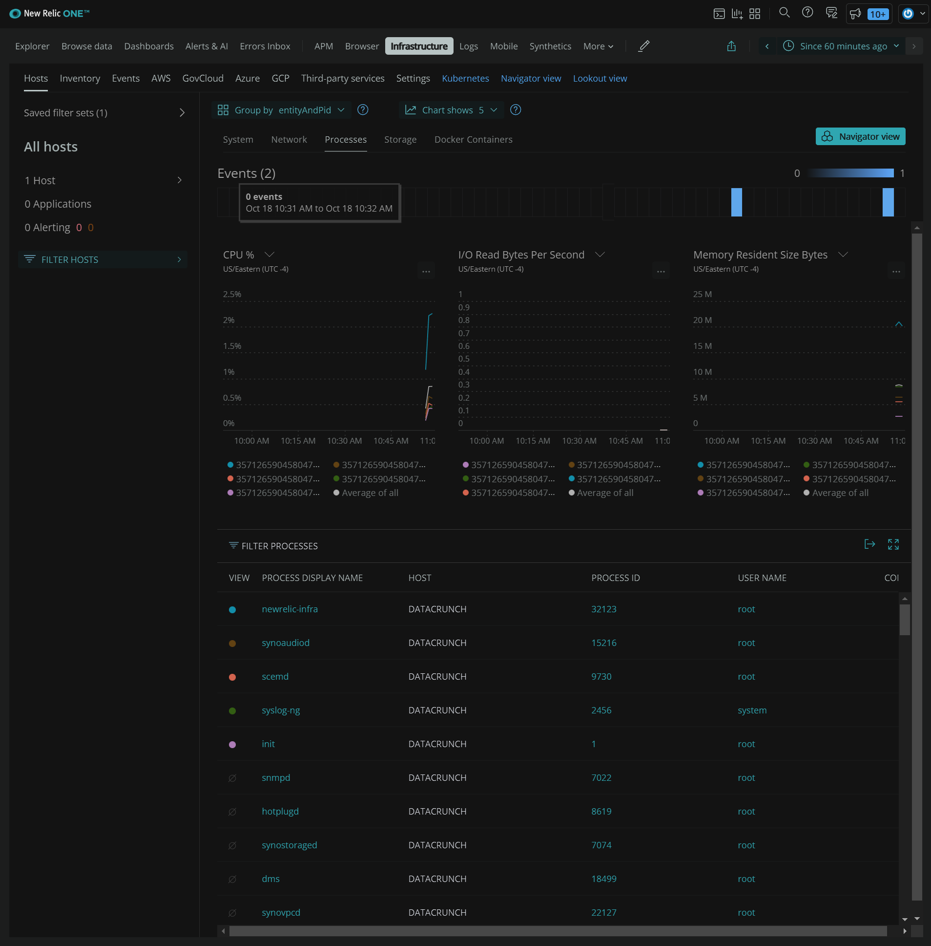Open the announcements megaphone icon
Image resolution: width=931 pixels, height=946 pixels.
point(855,14)
